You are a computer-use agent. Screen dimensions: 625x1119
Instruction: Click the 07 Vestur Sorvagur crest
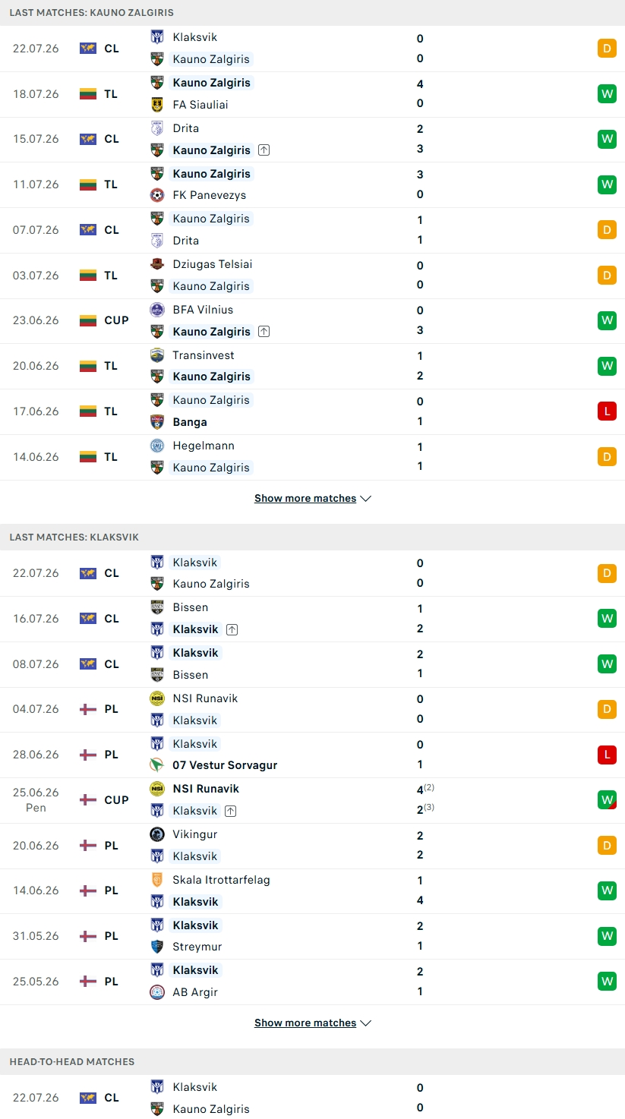(x=157, y=765)
